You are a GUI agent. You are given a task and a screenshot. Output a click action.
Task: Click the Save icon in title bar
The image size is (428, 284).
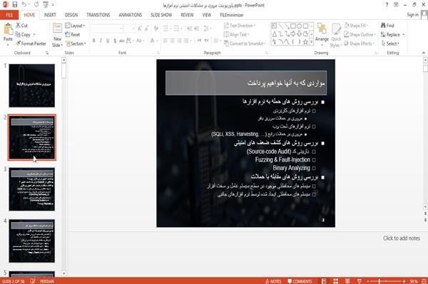click(x=15, y=5)
